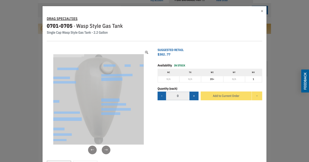Expand the Add to Current Order dropdown arrow
Image resolution: width=309 pixels, height=162 pixels.
tap(257, 96)
